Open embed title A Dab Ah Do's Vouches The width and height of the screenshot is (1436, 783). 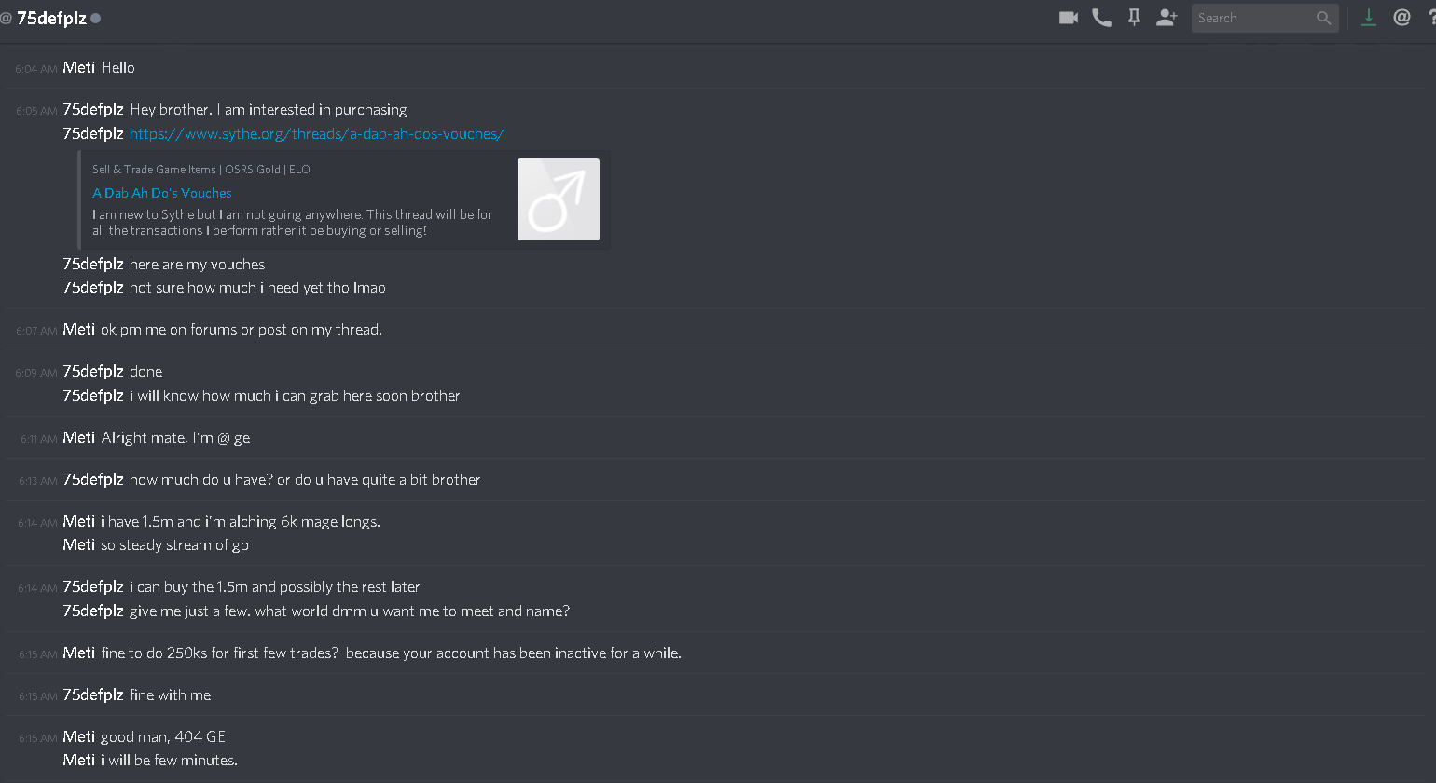pyautogui.click(x=162, y=193)
